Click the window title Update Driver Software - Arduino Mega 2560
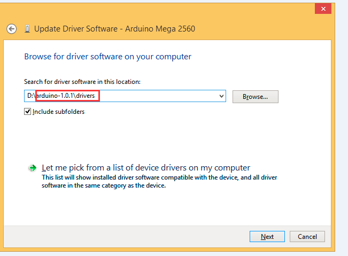The image size is (348, 256). 114,29
